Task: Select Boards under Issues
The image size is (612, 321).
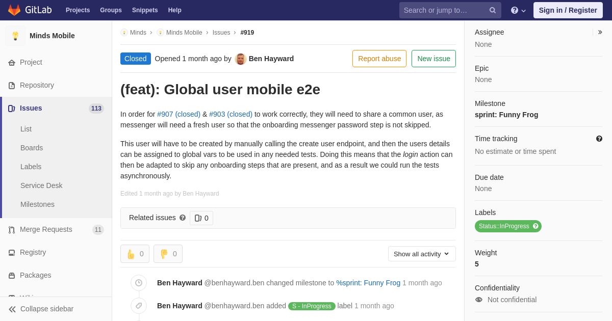Action: click(32, 148)
